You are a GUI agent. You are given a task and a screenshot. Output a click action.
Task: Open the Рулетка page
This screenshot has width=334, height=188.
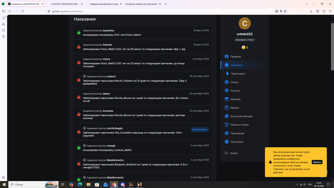pos(232,90)
